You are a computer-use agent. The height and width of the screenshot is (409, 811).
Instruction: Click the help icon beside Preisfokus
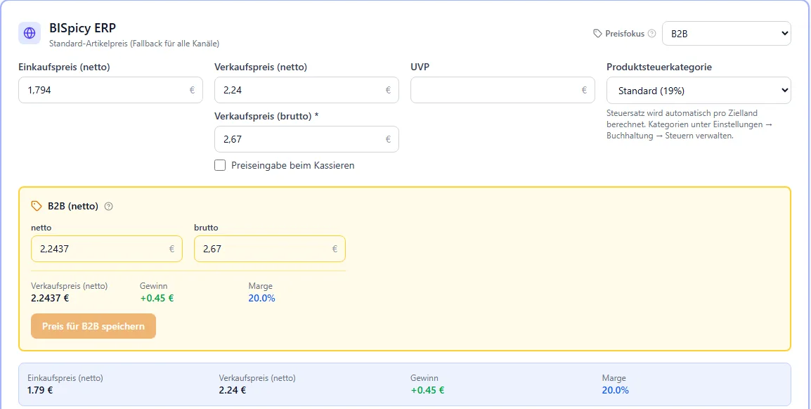[x=651, y=34]
